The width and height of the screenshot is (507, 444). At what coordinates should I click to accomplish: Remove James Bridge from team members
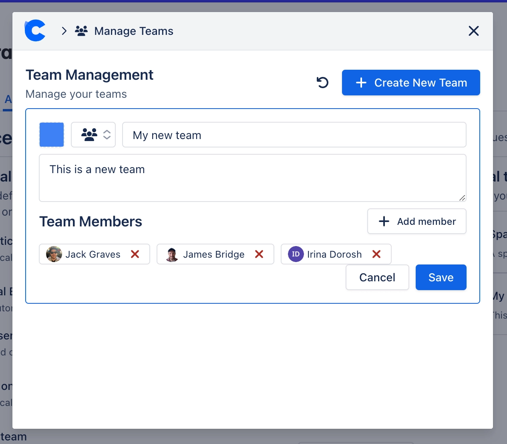pyautogui.click(x=259, y=254)
